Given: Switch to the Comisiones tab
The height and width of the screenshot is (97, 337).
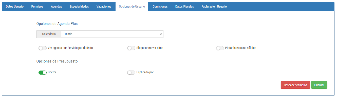Looking at the screenshot, I should click(160, 7).
